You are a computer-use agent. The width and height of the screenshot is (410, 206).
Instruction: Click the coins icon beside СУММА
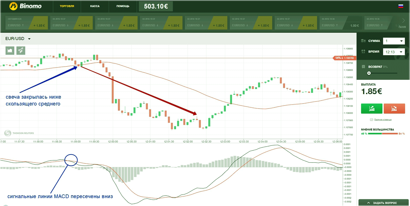[x=363, y=41]
